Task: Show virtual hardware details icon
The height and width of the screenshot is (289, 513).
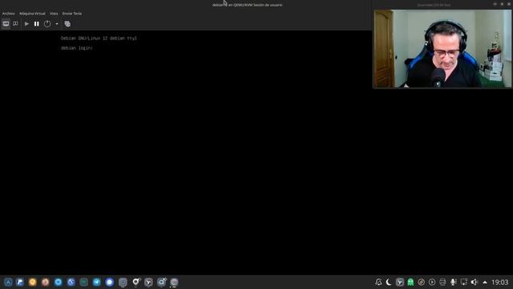Action: pos(15,23)
